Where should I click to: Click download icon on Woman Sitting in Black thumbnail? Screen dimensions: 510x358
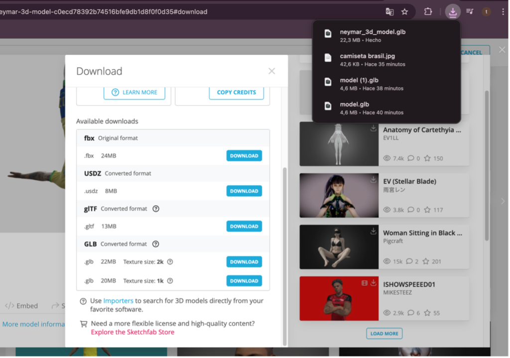pyautogui.click(x=374, y=232)
